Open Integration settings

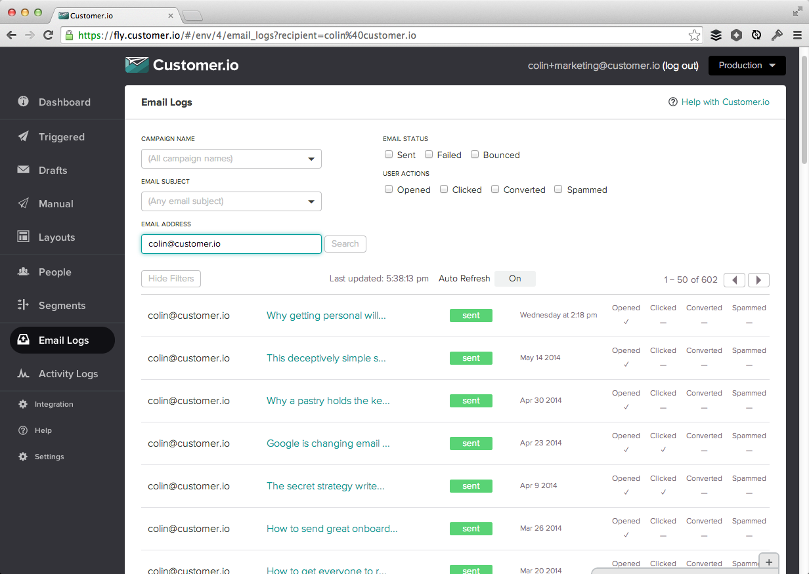point(53,403)
